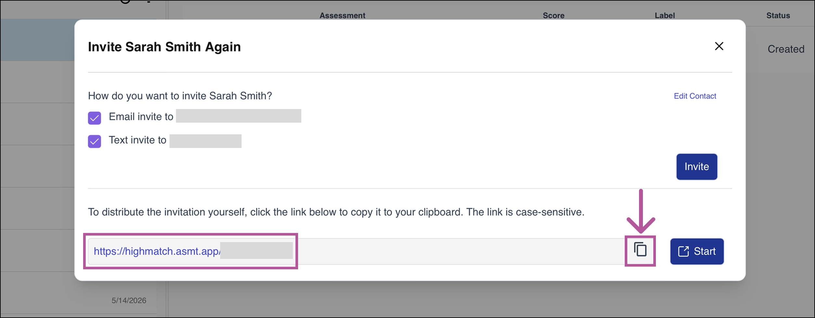
Task: Click the 5/14/2026 date entry
Action: pos(129,300)
